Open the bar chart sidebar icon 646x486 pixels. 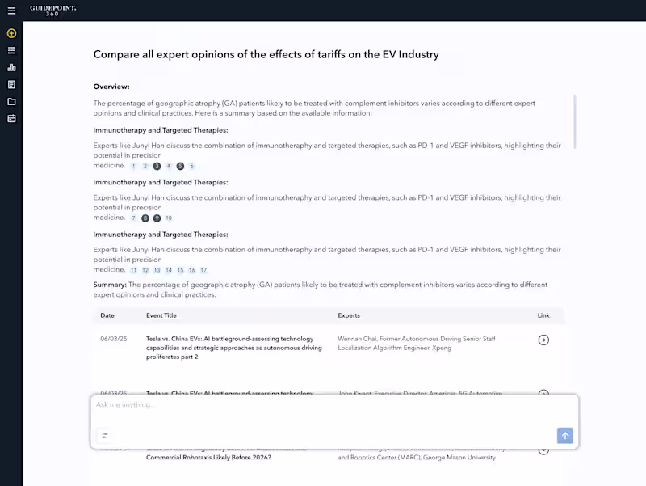11,67
